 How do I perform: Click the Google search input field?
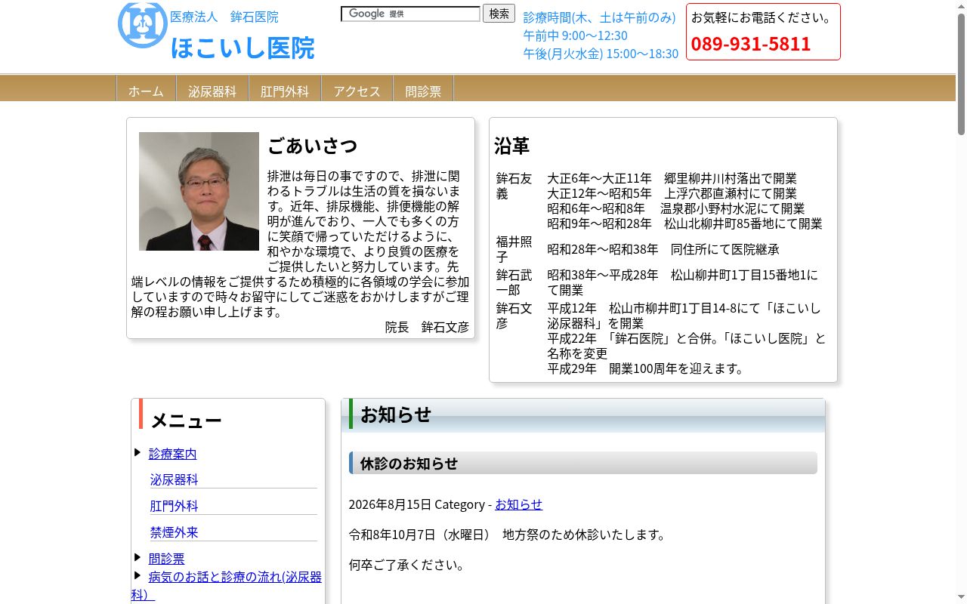point(411,14)
